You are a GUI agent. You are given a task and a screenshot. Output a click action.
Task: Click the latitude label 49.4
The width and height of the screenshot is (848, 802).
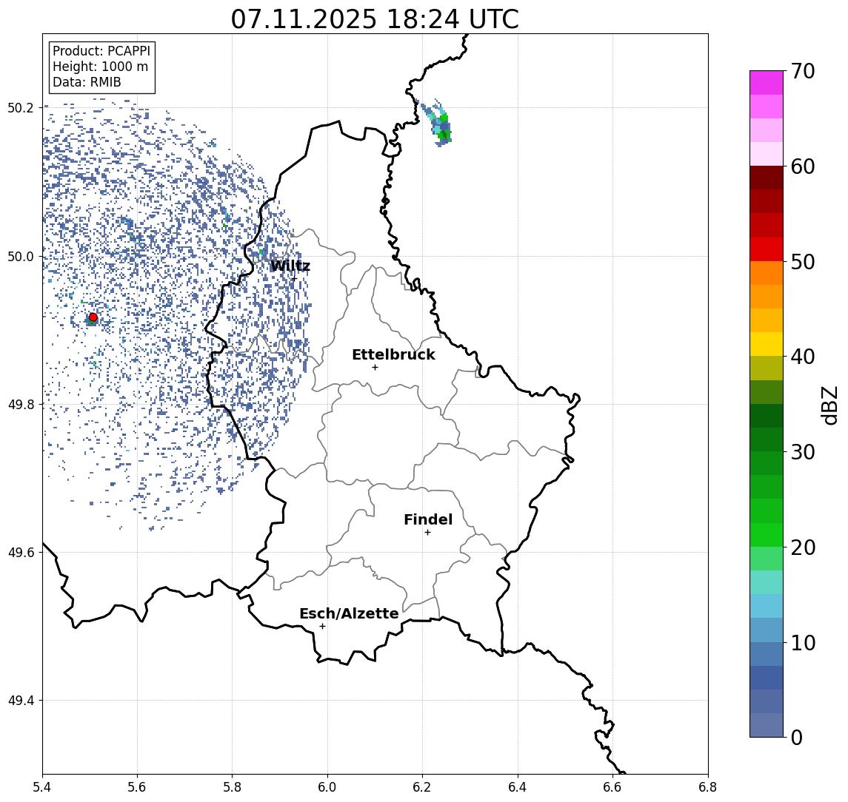click(x=21, y=701)
